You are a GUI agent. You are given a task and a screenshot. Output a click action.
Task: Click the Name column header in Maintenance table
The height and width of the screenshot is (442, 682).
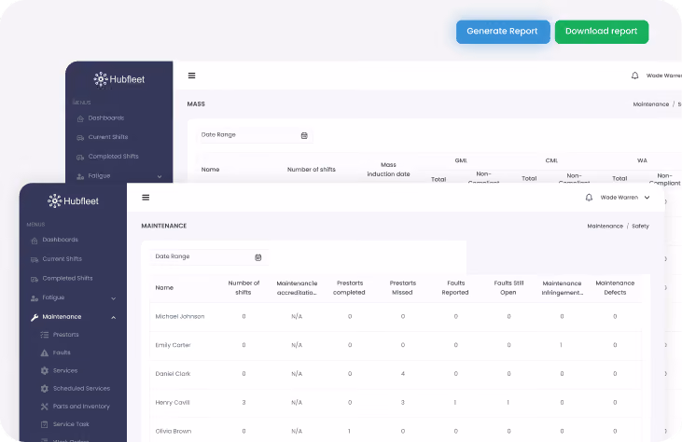164,288
